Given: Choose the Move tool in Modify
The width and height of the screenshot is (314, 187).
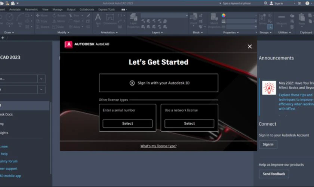Looking at the screenshot, I should pyautogui.click(x=41, y=15).
